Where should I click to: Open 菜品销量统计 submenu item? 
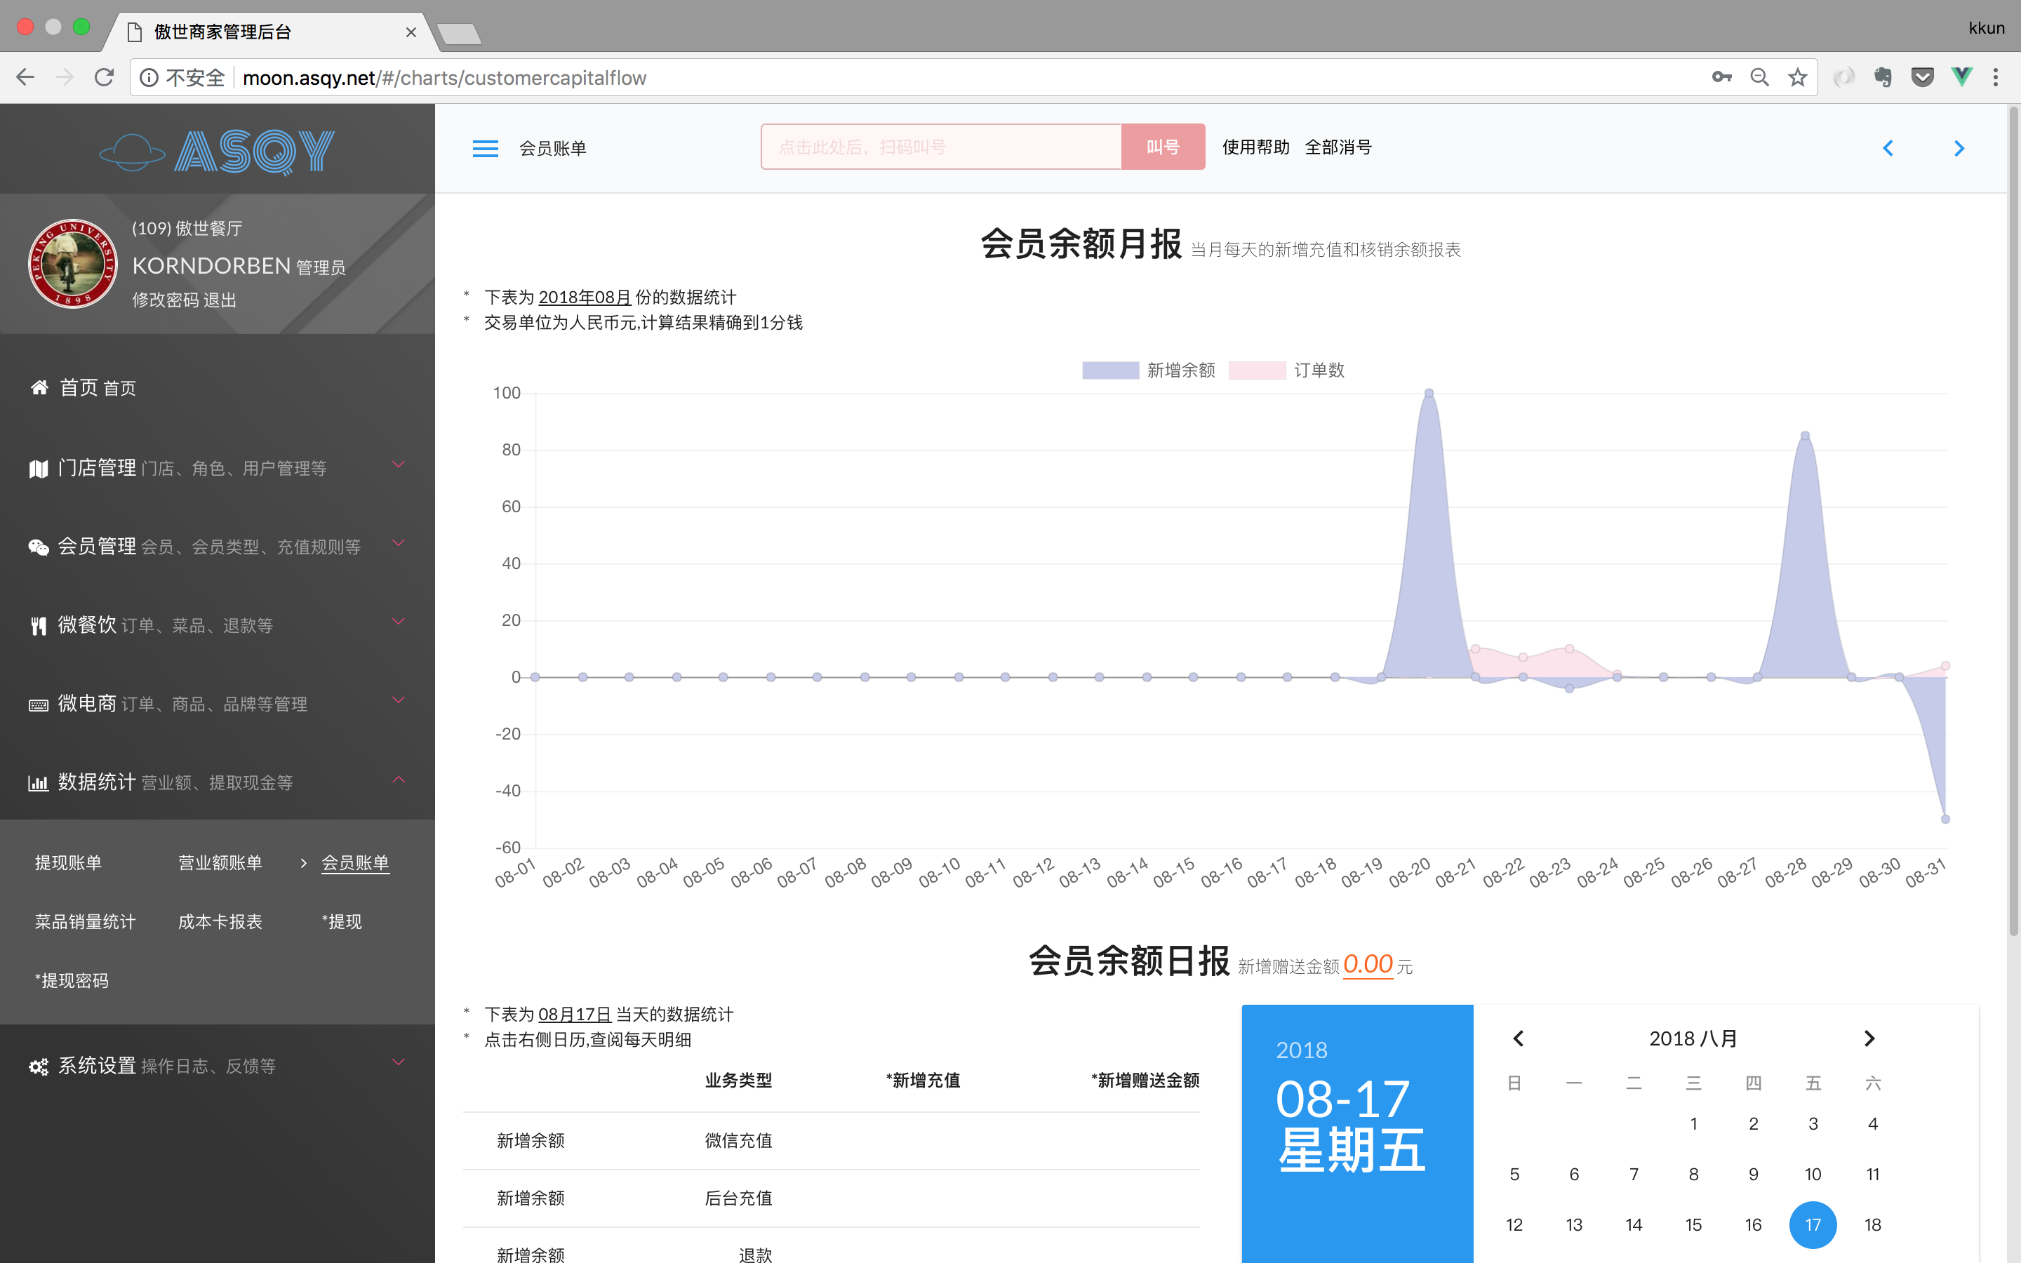(85, 921)
